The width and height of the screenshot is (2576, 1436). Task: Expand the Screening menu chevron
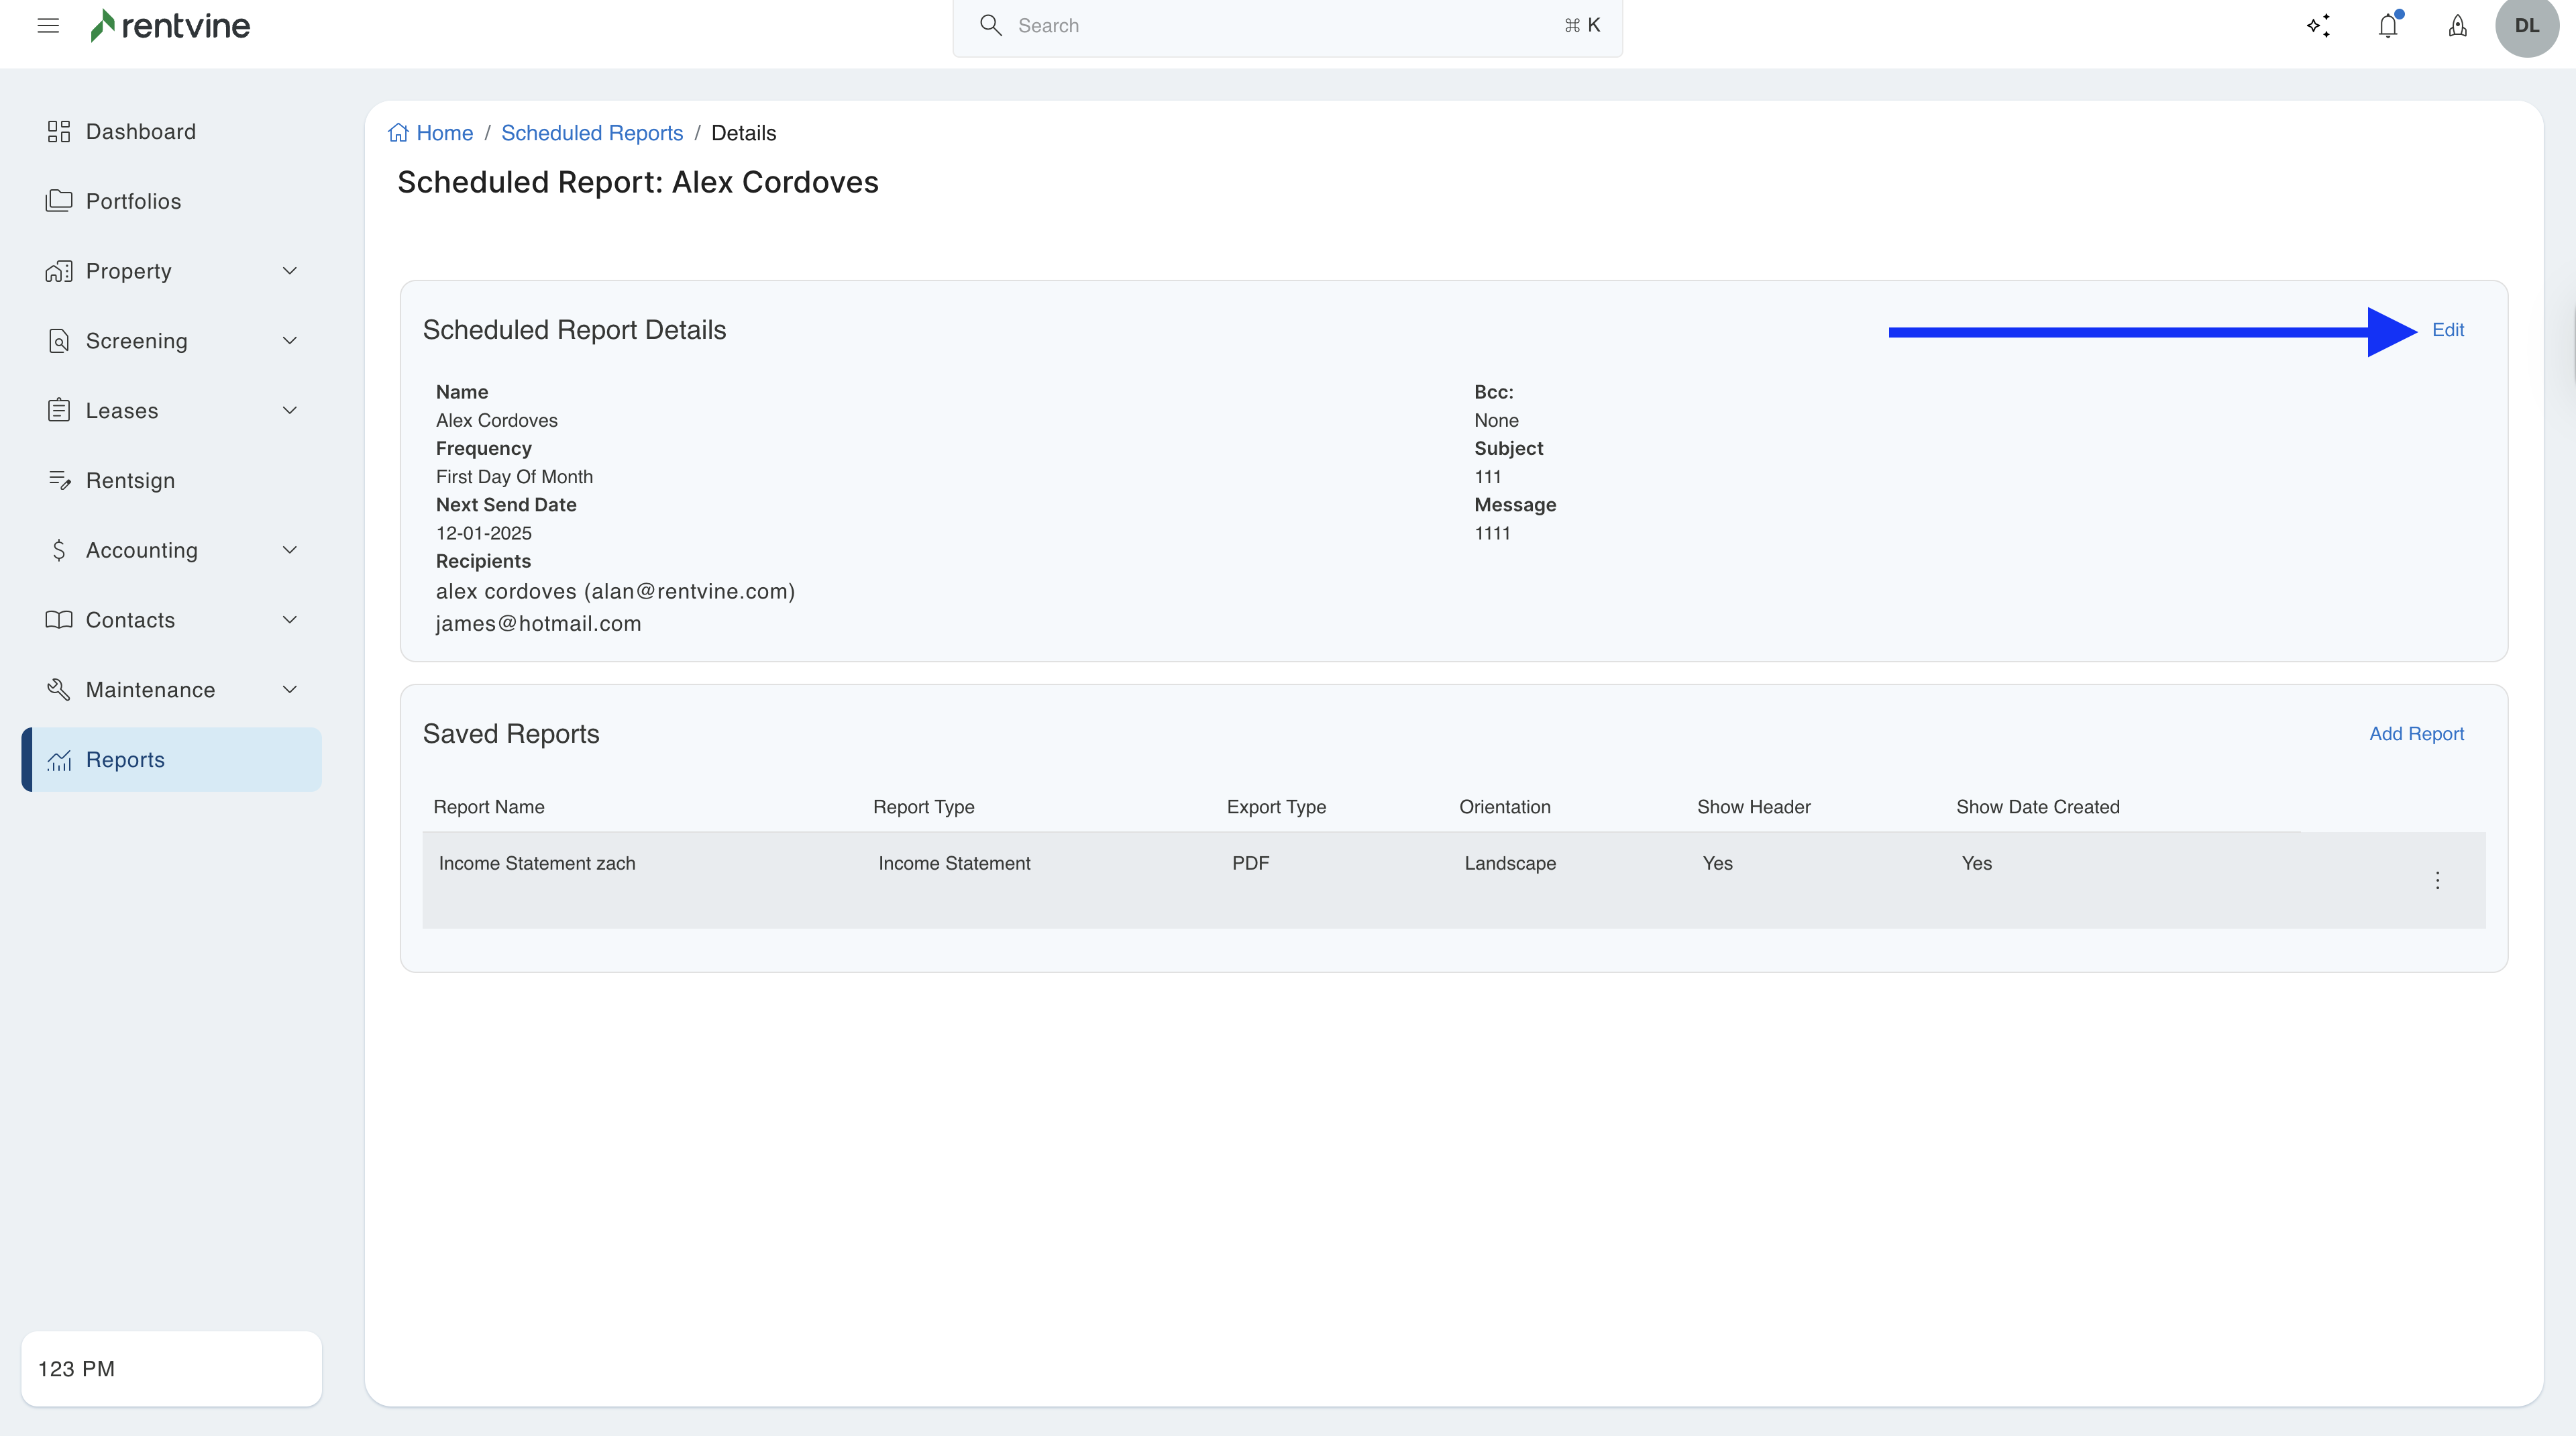(290, 341)
